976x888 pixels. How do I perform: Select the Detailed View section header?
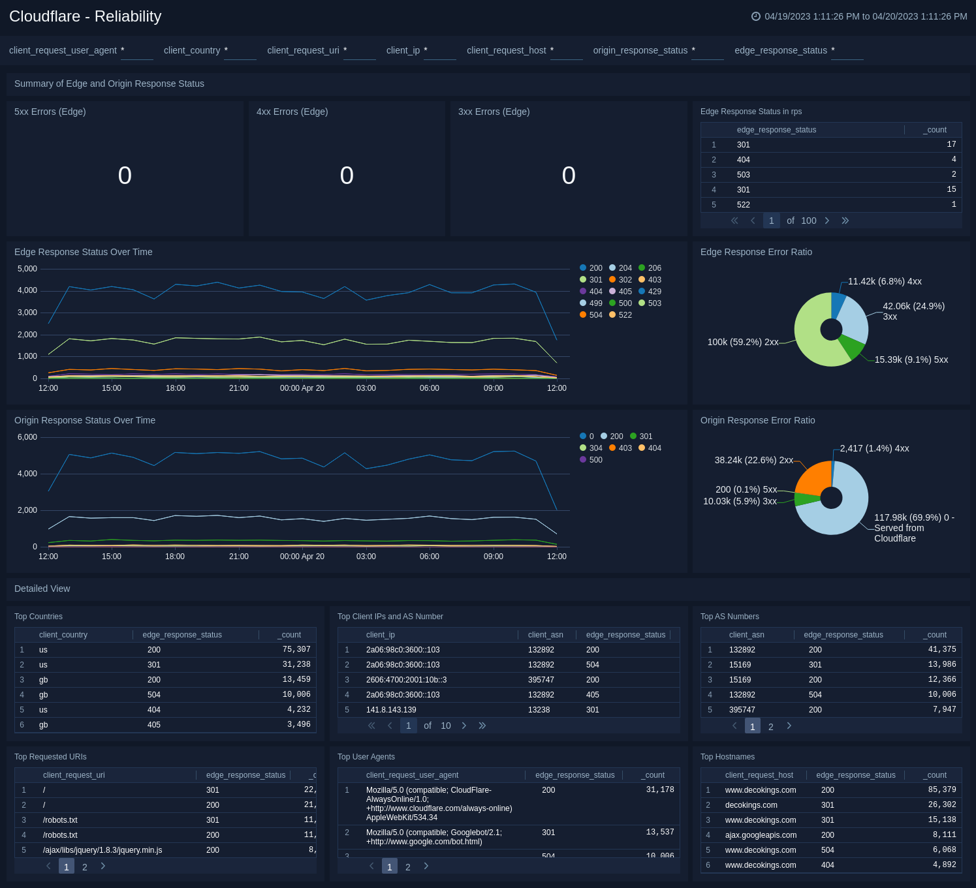tap(42, 589)
